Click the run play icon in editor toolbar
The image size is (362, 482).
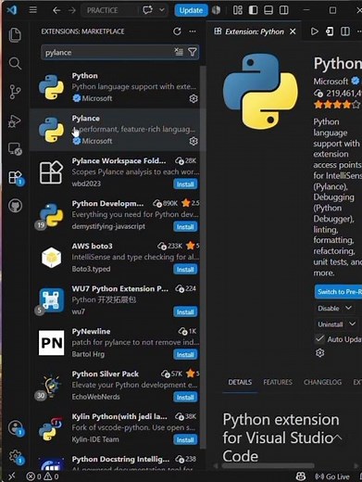click(314, 32)
